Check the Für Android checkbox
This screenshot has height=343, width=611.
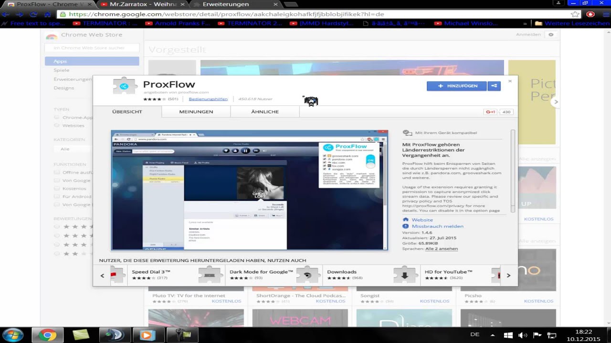(57, 196)
